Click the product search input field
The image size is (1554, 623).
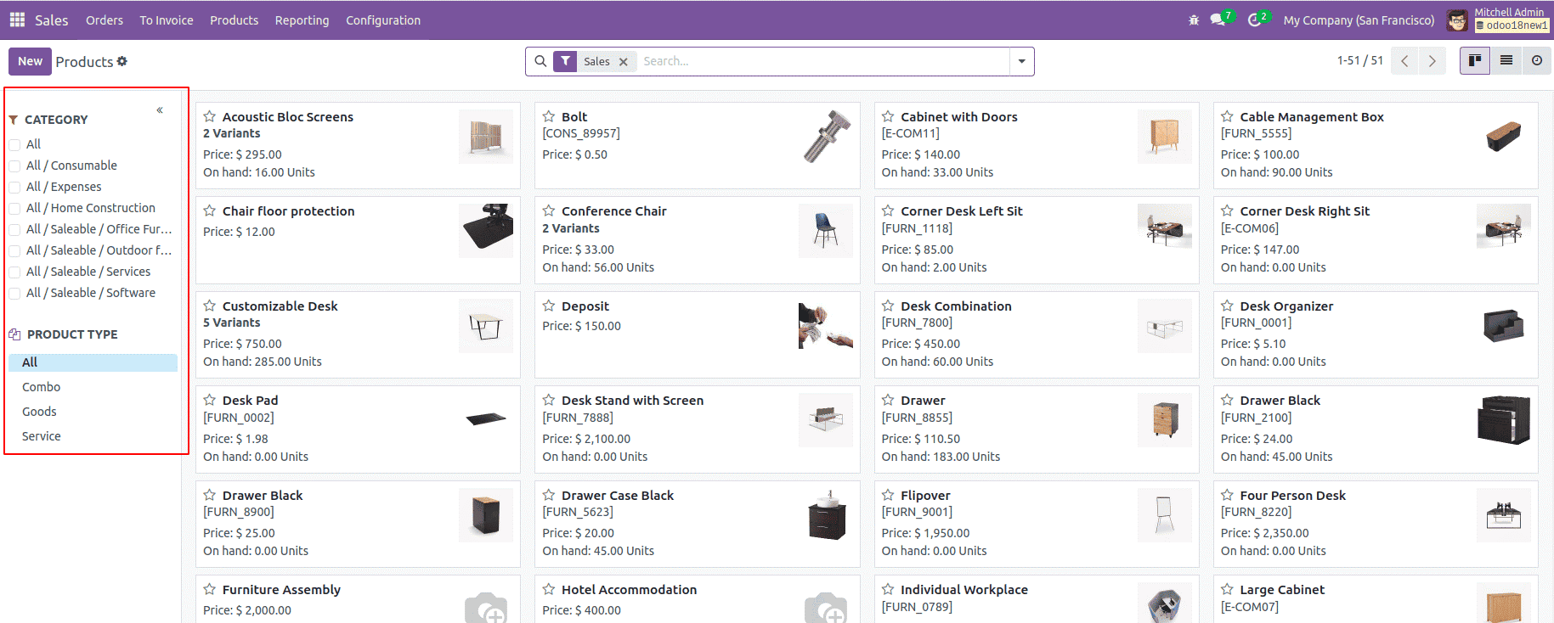click(822, 61)
